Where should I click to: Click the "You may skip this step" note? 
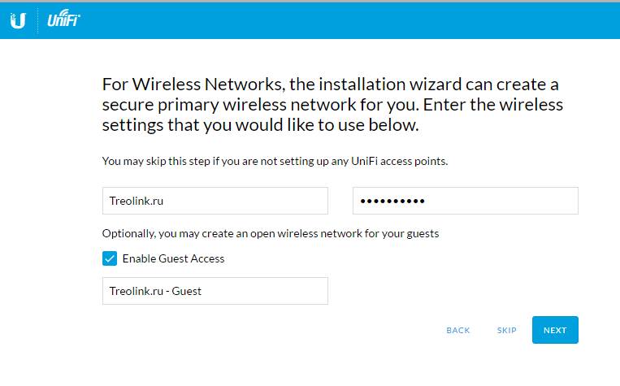pos(275,162)
